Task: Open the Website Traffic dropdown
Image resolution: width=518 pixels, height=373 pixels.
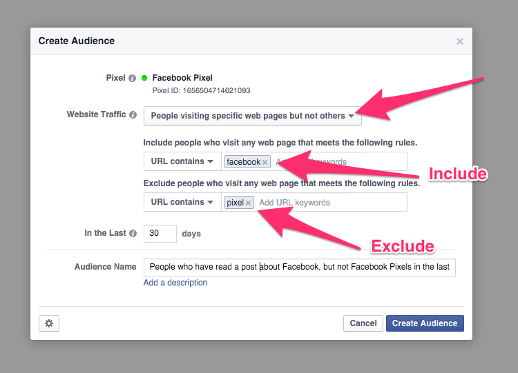Action: pyautogui.click(x=252, y=116)
